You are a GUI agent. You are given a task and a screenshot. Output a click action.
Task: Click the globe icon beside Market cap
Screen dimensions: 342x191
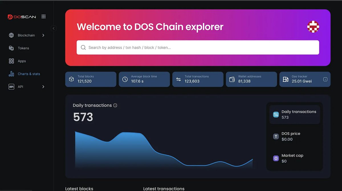pos(276,158)
